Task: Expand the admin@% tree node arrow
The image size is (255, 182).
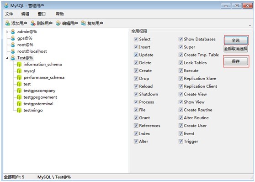Action: (x=7, y=32)
